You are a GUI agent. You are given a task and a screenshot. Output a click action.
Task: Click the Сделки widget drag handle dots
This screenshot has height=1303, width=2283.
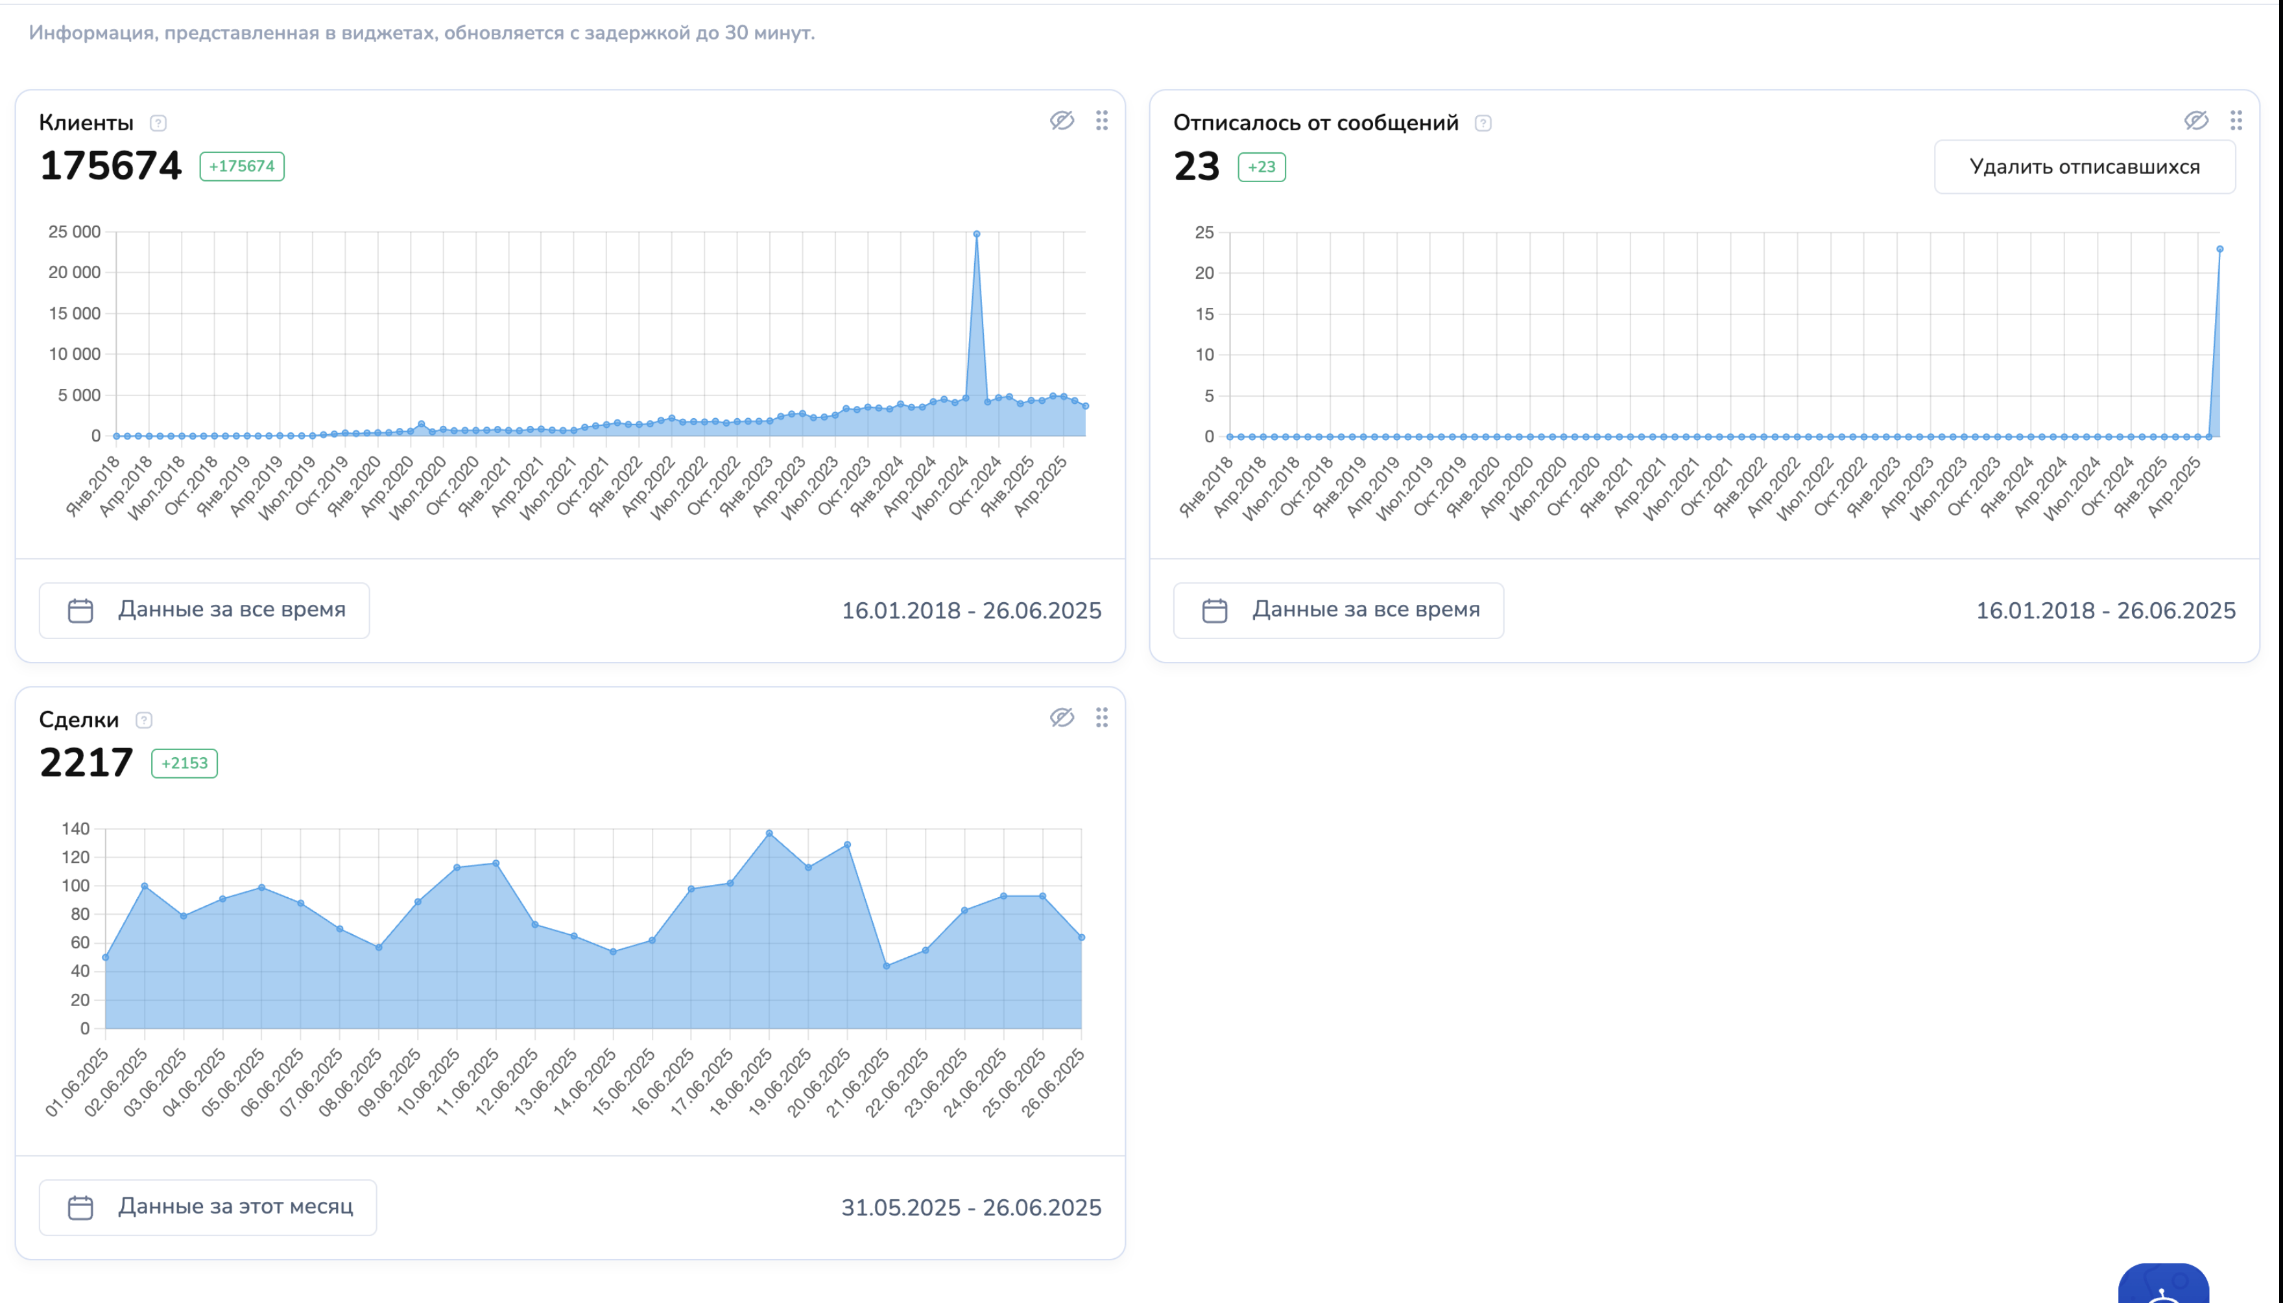tap(1102, 717)
